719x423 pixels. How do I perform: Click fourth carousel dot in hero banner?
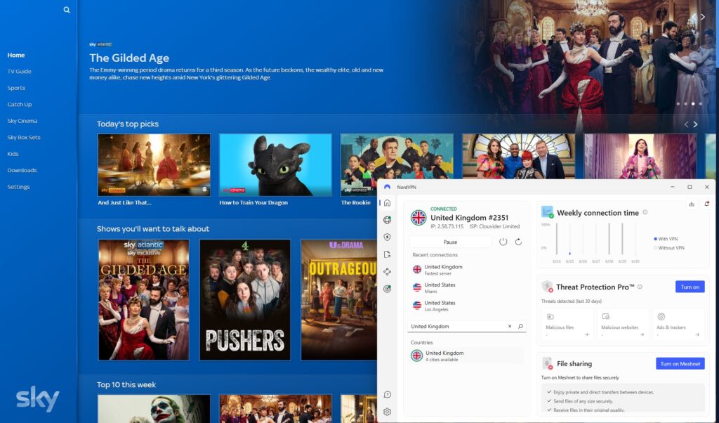pos(700,104)
